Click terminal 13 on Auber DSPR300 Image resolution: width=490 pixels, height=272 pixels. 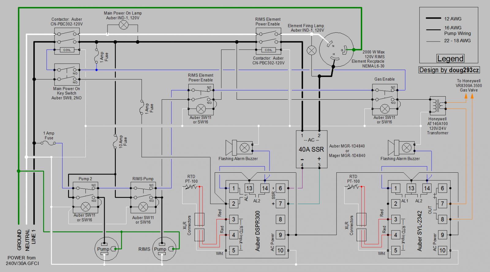tap(249, 188)
